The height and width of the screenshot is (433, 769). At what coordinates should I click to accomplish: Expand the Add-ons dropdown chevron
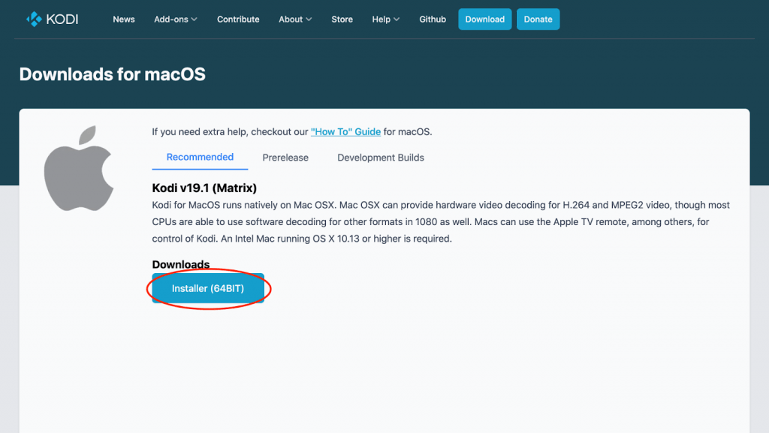(x=195, y=19)
